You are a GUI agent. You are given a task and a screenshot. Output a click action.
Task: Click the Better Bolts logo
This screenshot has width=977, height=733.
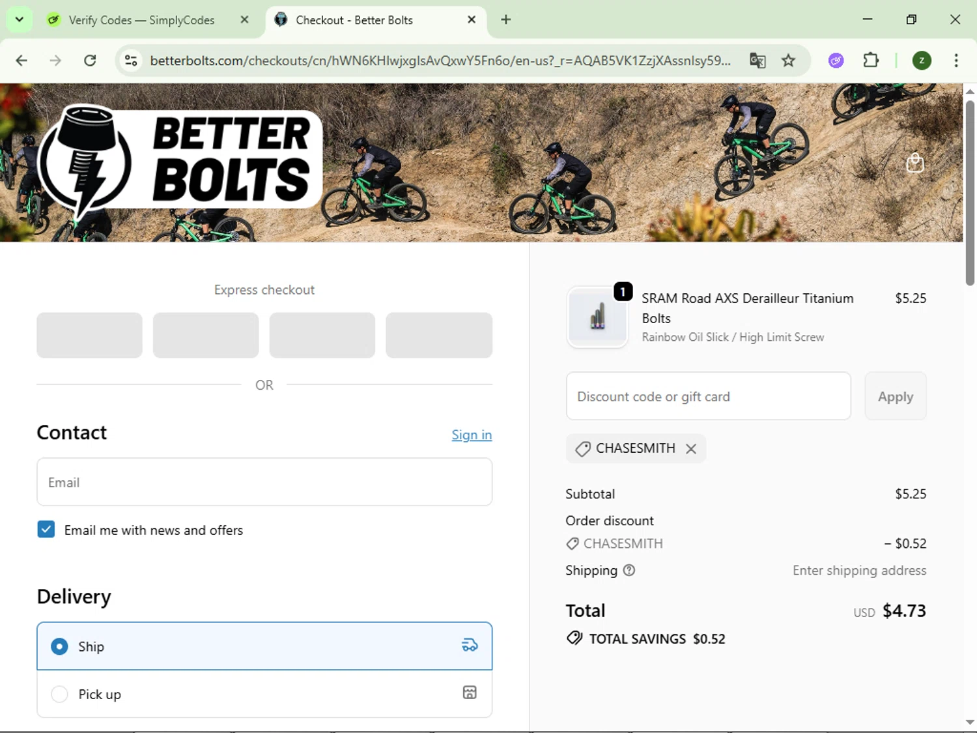(x=180, y=162)
